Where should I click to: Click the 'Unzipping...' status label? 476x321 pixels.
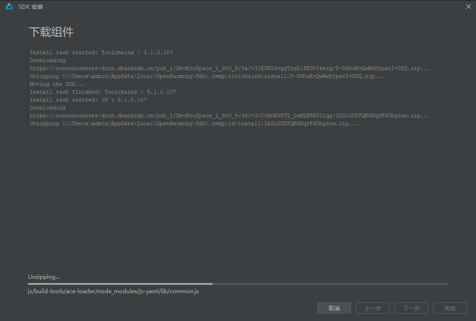tap(44, 277)
